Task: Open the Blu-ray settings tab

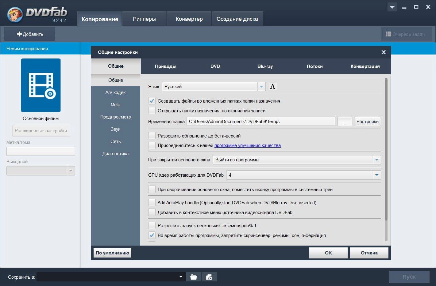Action: 265,66
